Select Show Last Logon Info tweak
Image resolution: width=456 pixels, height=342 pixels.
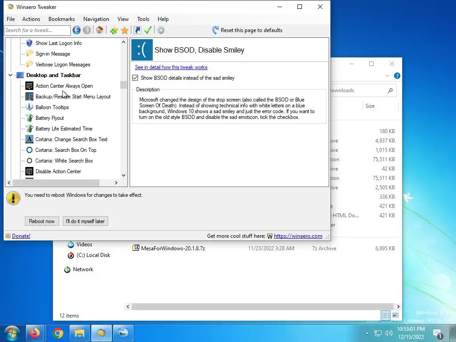(x=58, y=43)
